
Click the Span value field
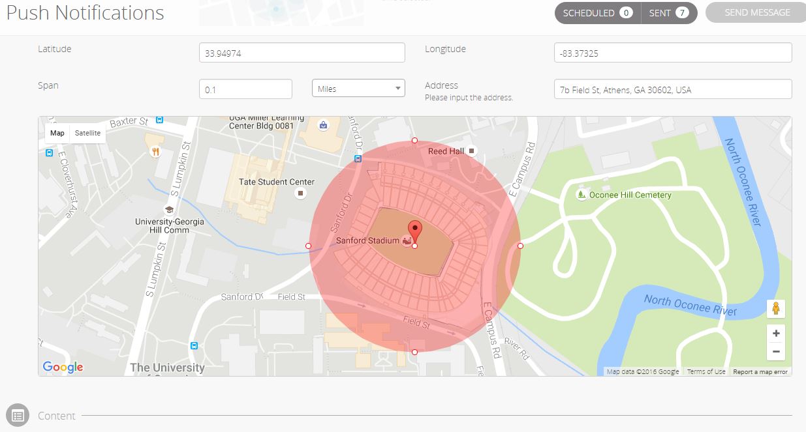click(245, 89)
